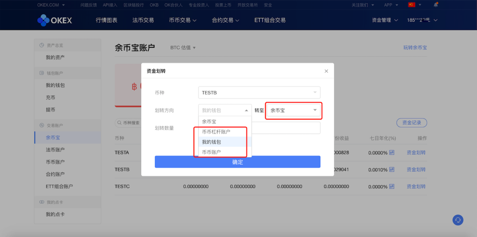Viewport: 477px width, 237px height.
Task: Select 余币宝 in the sidebar
Action: [53, 137]
